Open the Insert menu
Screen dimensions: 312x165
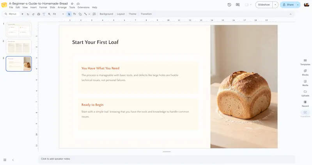click(34, 7)
